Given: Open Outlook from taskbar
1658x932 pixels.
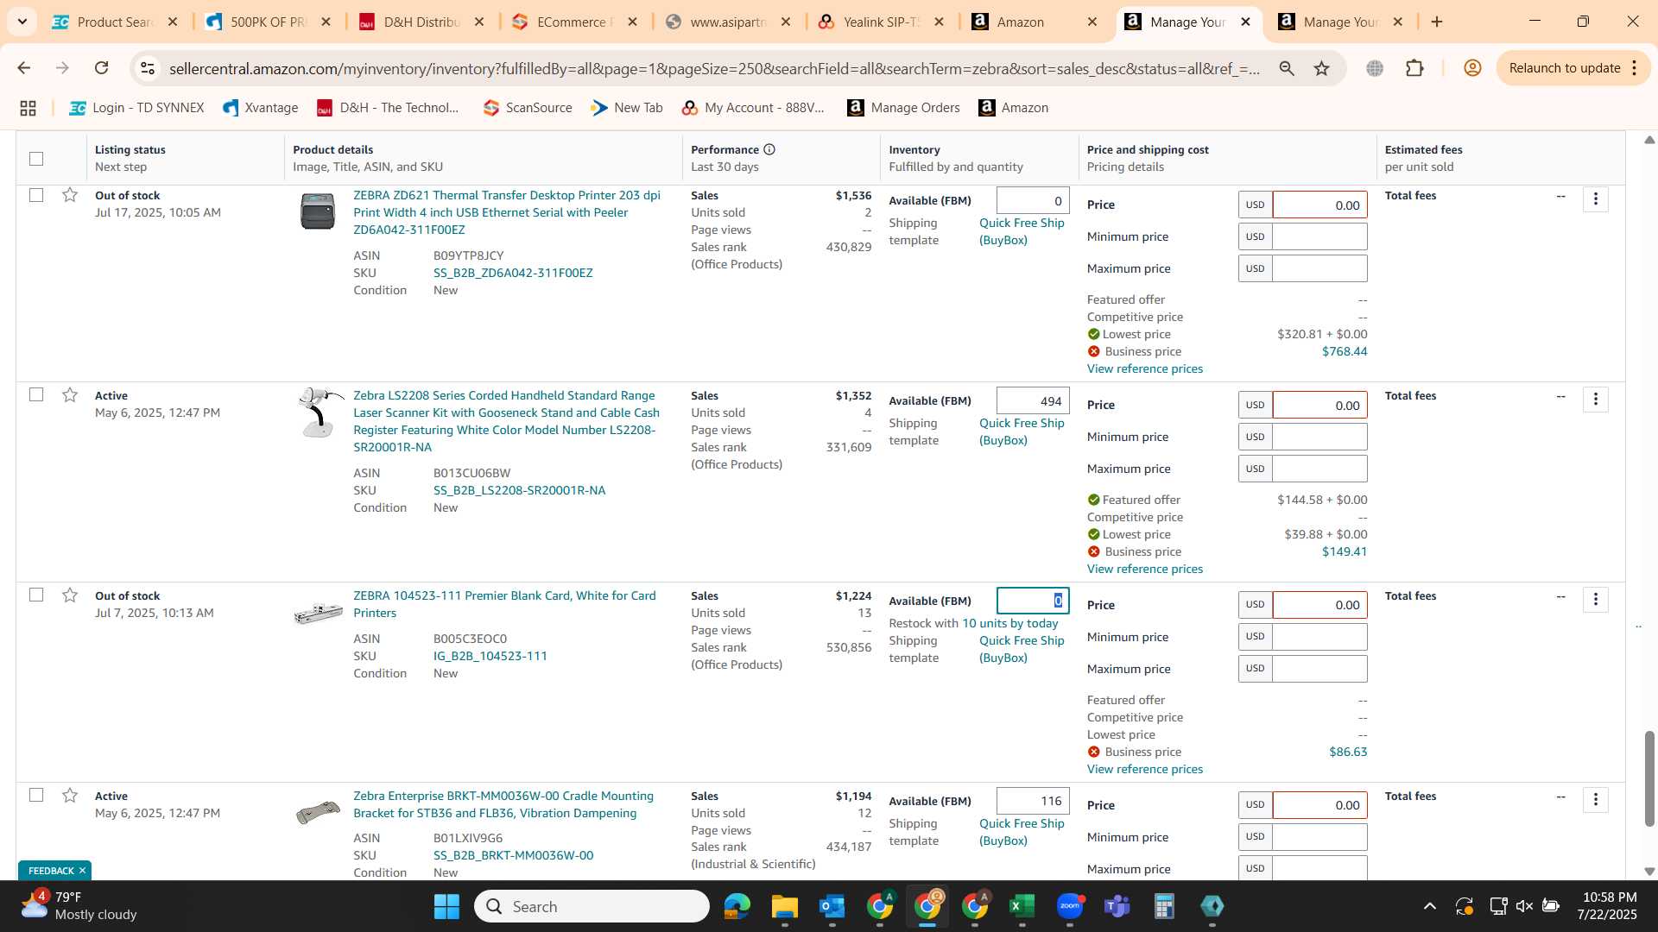Looking at the screenshot, I should (x=832, y=906).
